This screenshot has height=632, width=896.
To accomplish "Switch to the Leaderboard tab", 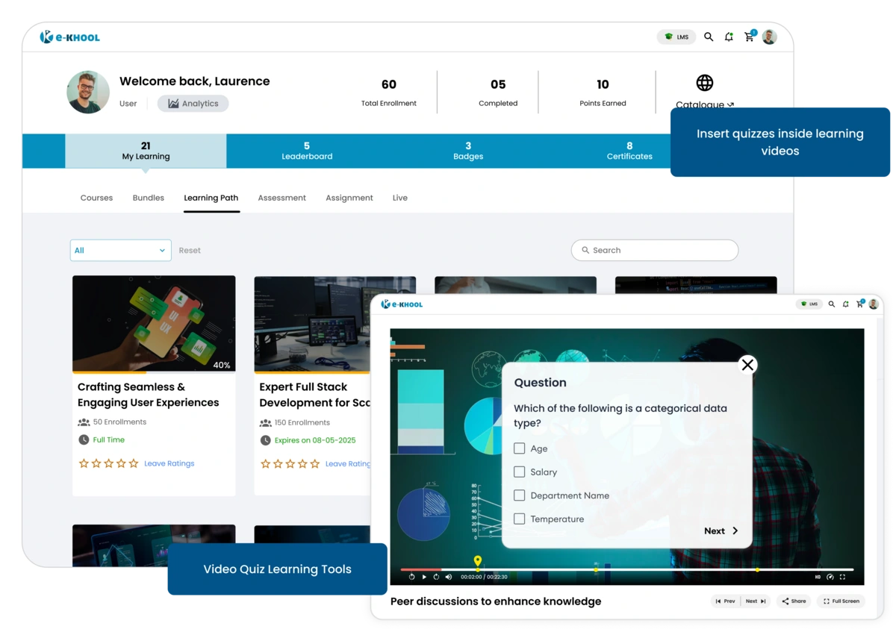I will pos(307,151).
